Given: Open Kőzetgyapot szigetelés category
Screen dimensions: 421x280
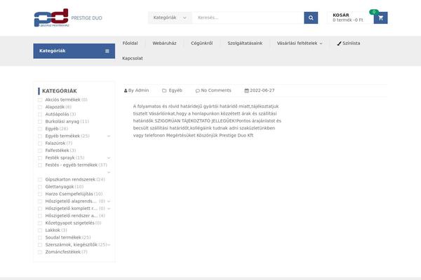Looking at the screenshot, I should click(69, 223).
